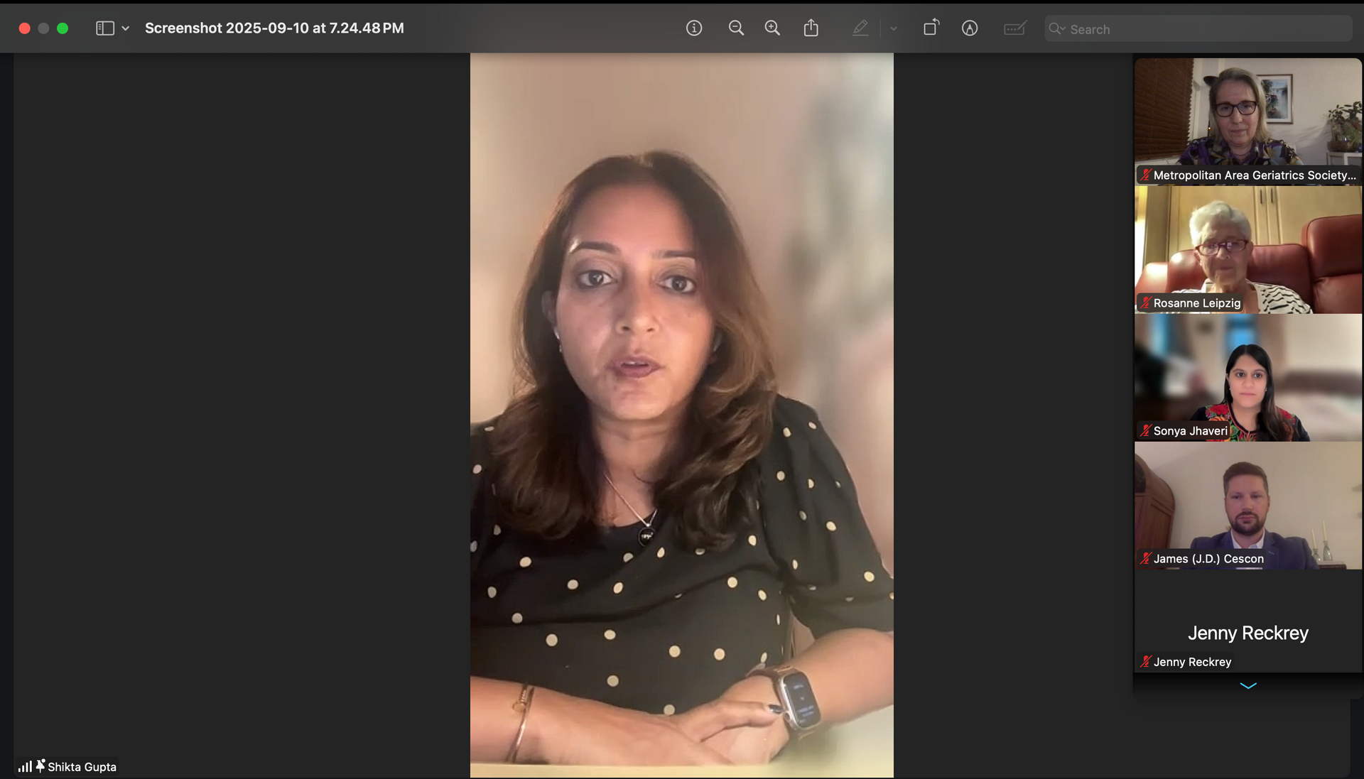
Task: Select the Highlight pen tool
Action: point(860,28)
